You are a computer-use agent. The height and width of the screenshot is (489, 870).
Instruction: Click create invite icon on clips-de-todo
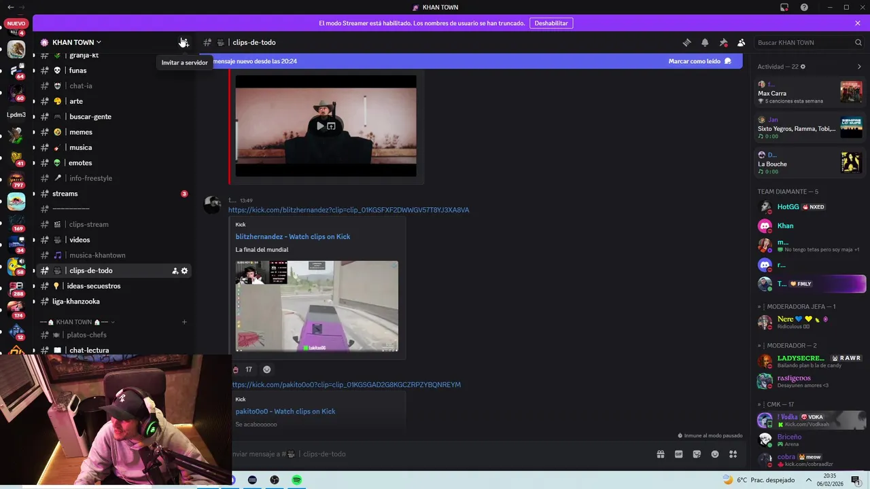175,271
